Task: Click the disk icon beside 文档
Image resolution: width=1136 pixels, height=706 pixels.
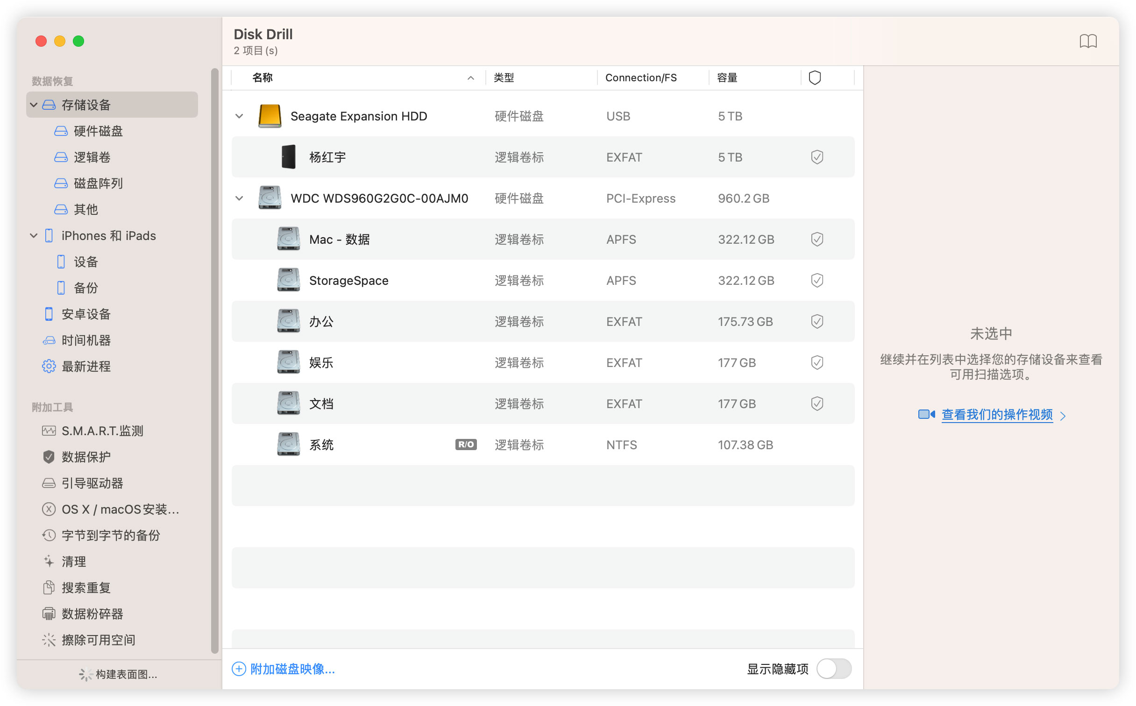Action: point(288,403)
